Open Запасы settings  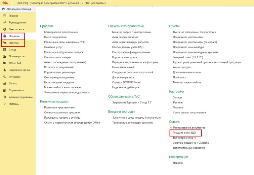[177, 97]
